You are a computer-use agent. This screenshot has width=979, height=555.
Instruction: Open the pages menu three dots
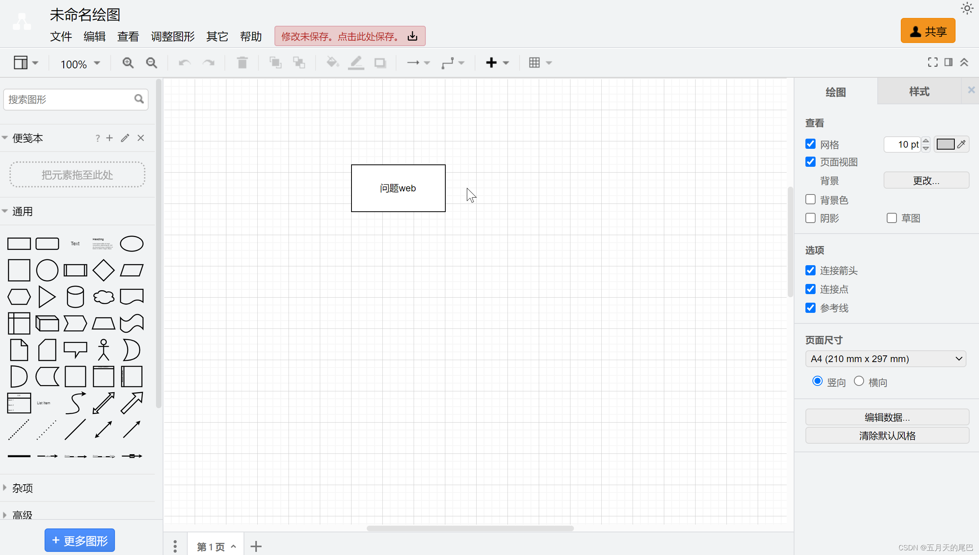coord(175,546)
